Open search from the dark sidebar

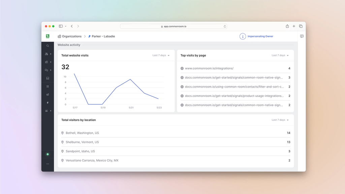coord(48,46)
